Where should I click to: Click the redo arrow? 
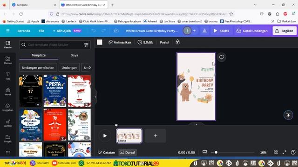click(103, 31)
